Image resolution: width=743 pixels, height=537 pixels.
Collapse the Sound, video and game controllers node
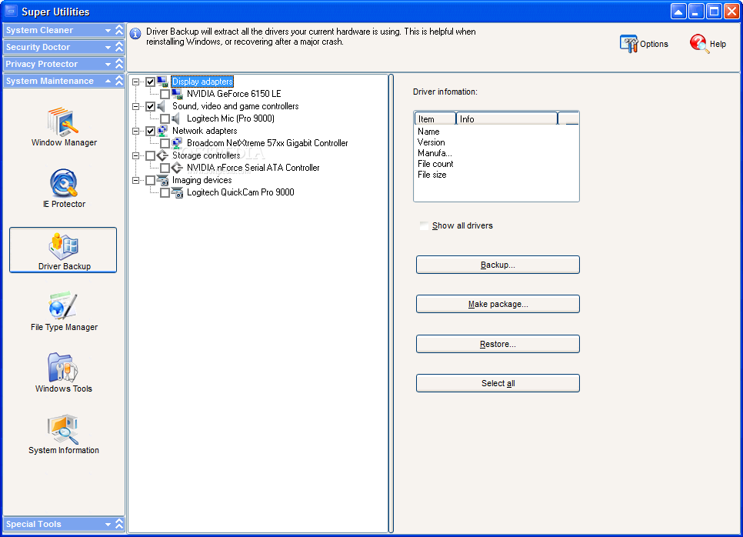(136, 106)
